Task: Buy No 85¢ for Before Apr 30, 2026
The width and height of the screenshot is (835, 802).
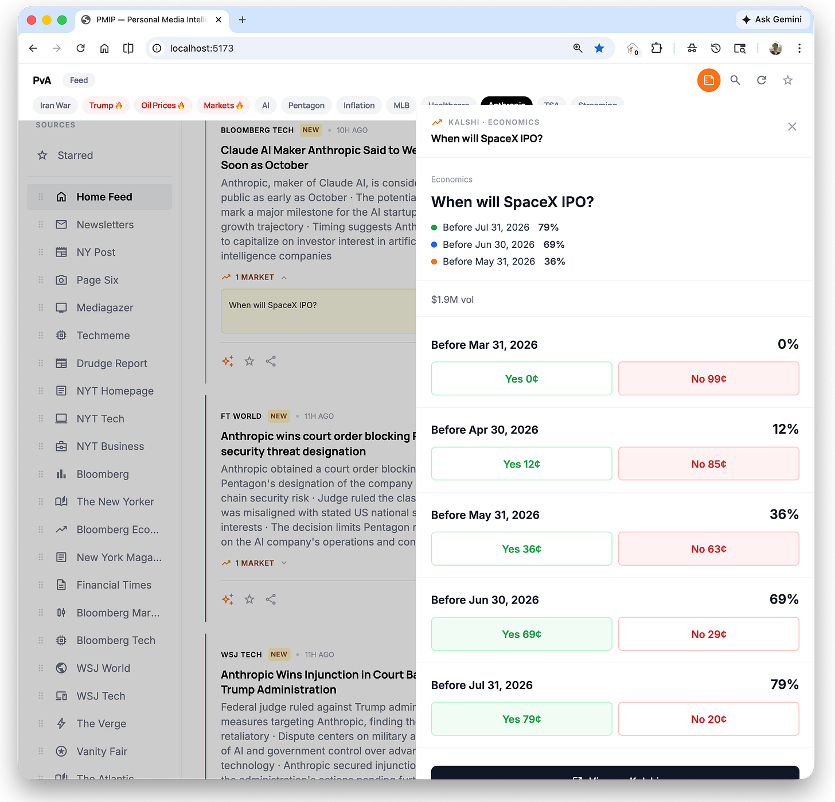Action: tap(708, 464)
